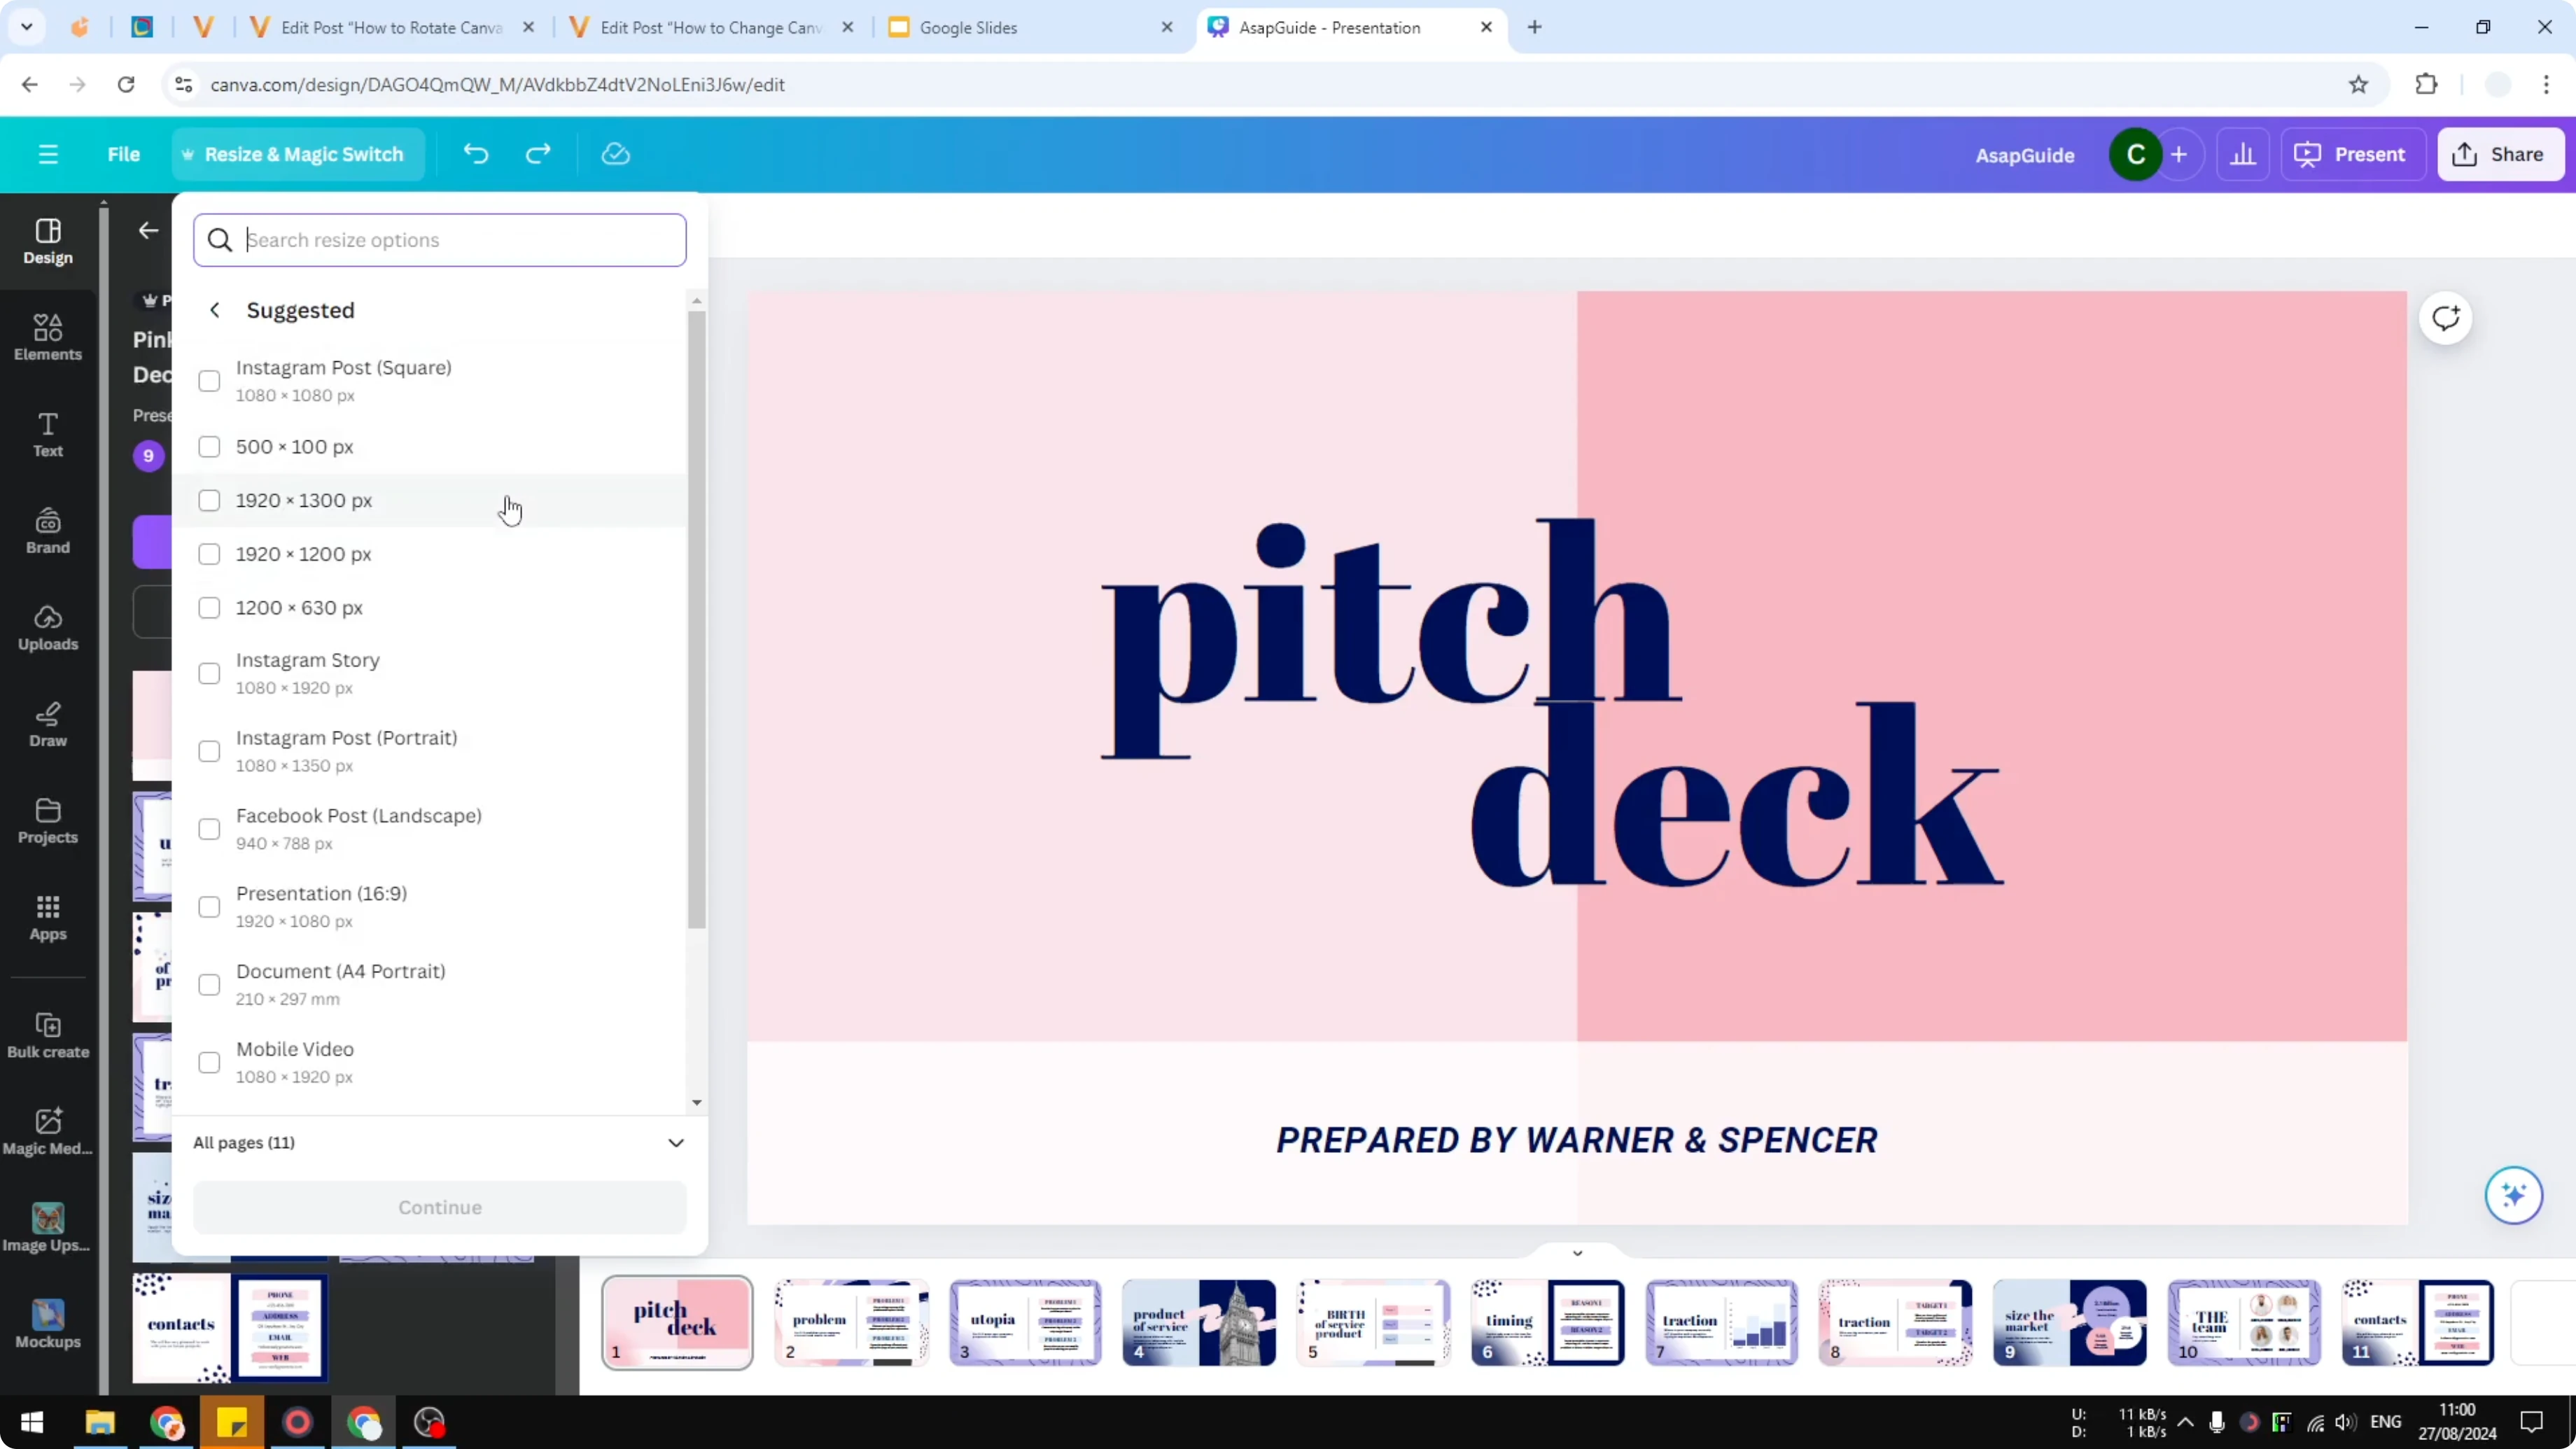The height and width of the screenshot is (1449, 2576).
Task: Open the Text panel
Action: point(48,435)
